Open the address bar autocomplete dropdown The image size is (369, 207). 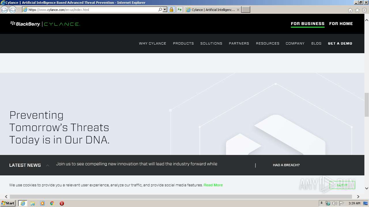pyautogui.click(x=165, y=9)
